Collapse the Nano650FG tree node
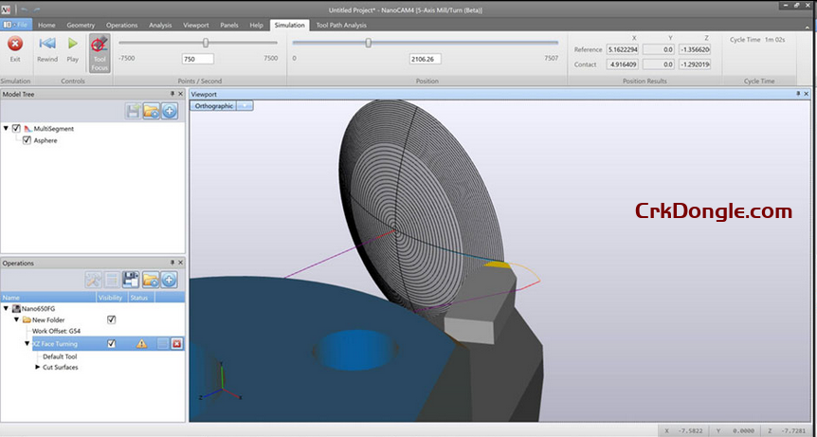The width and height of the screenshot is (817, 437). [6, 308]
